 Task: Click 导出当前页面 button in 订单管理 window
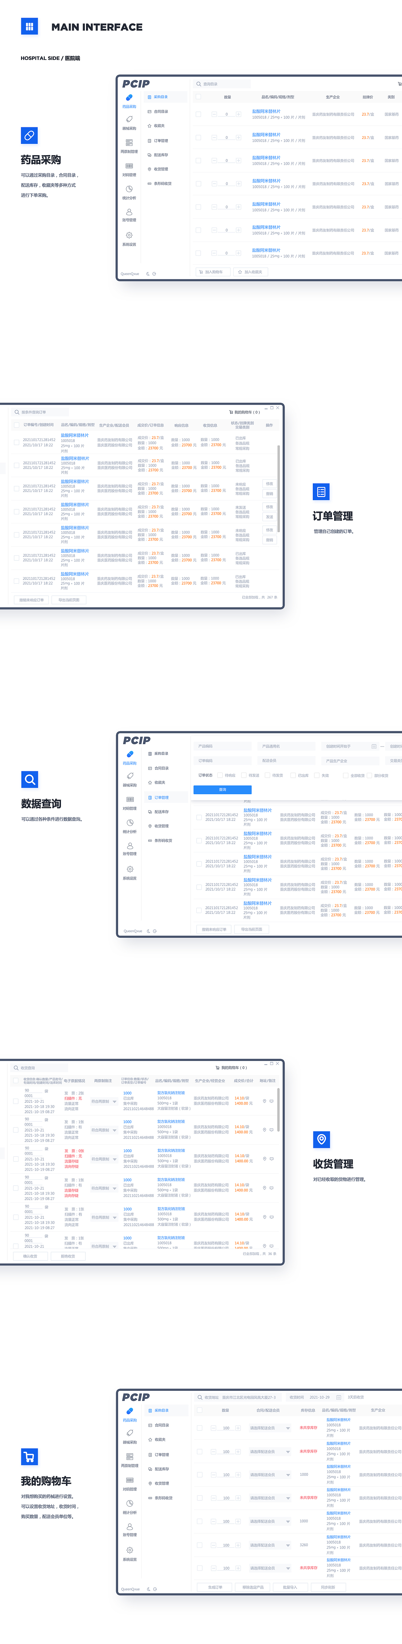click(69, 600)
